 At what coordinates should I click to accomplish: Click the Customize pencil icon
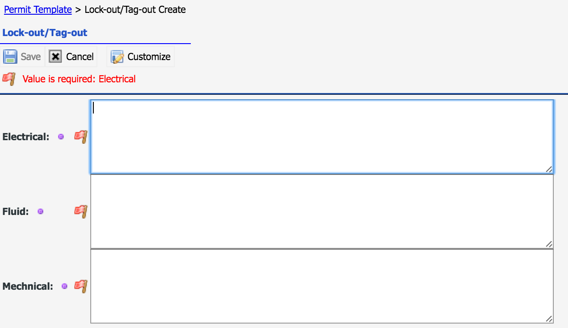tap(117, 57)
